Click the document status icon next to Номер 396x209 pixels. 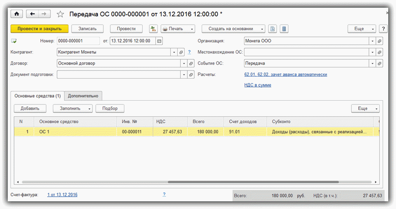click(x=14, y=41)
